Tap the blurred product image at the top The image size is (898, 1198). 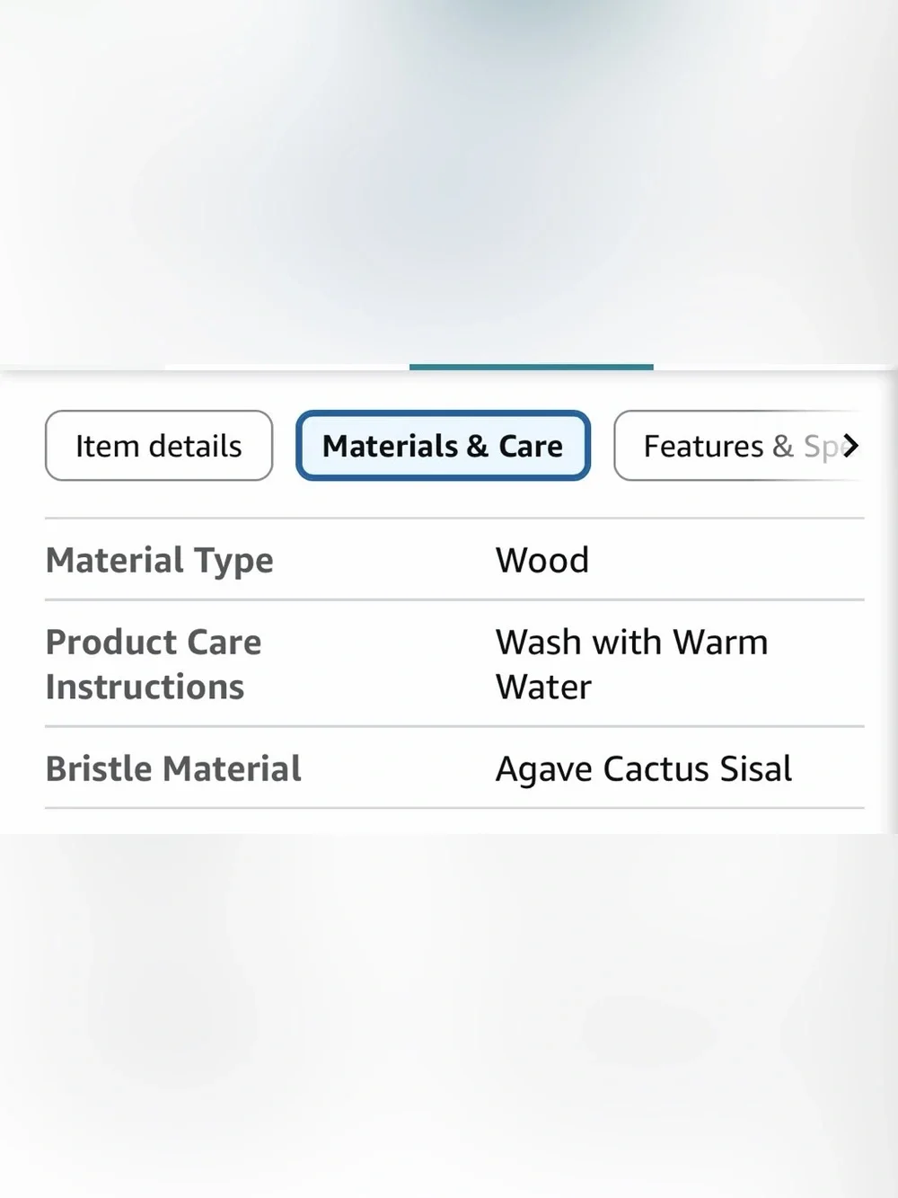[x=449, y=180]
